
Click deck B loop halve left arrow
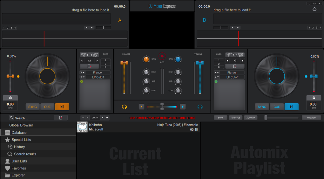click(x=227, y=61)
